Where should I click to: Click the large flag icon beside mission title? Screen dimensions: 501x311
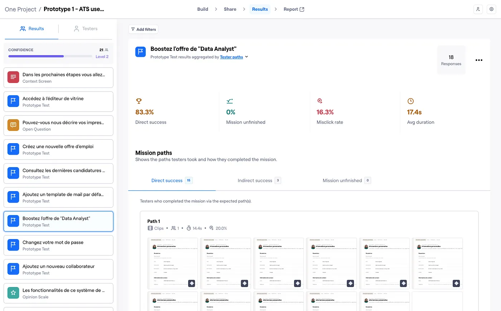[141, 52]
